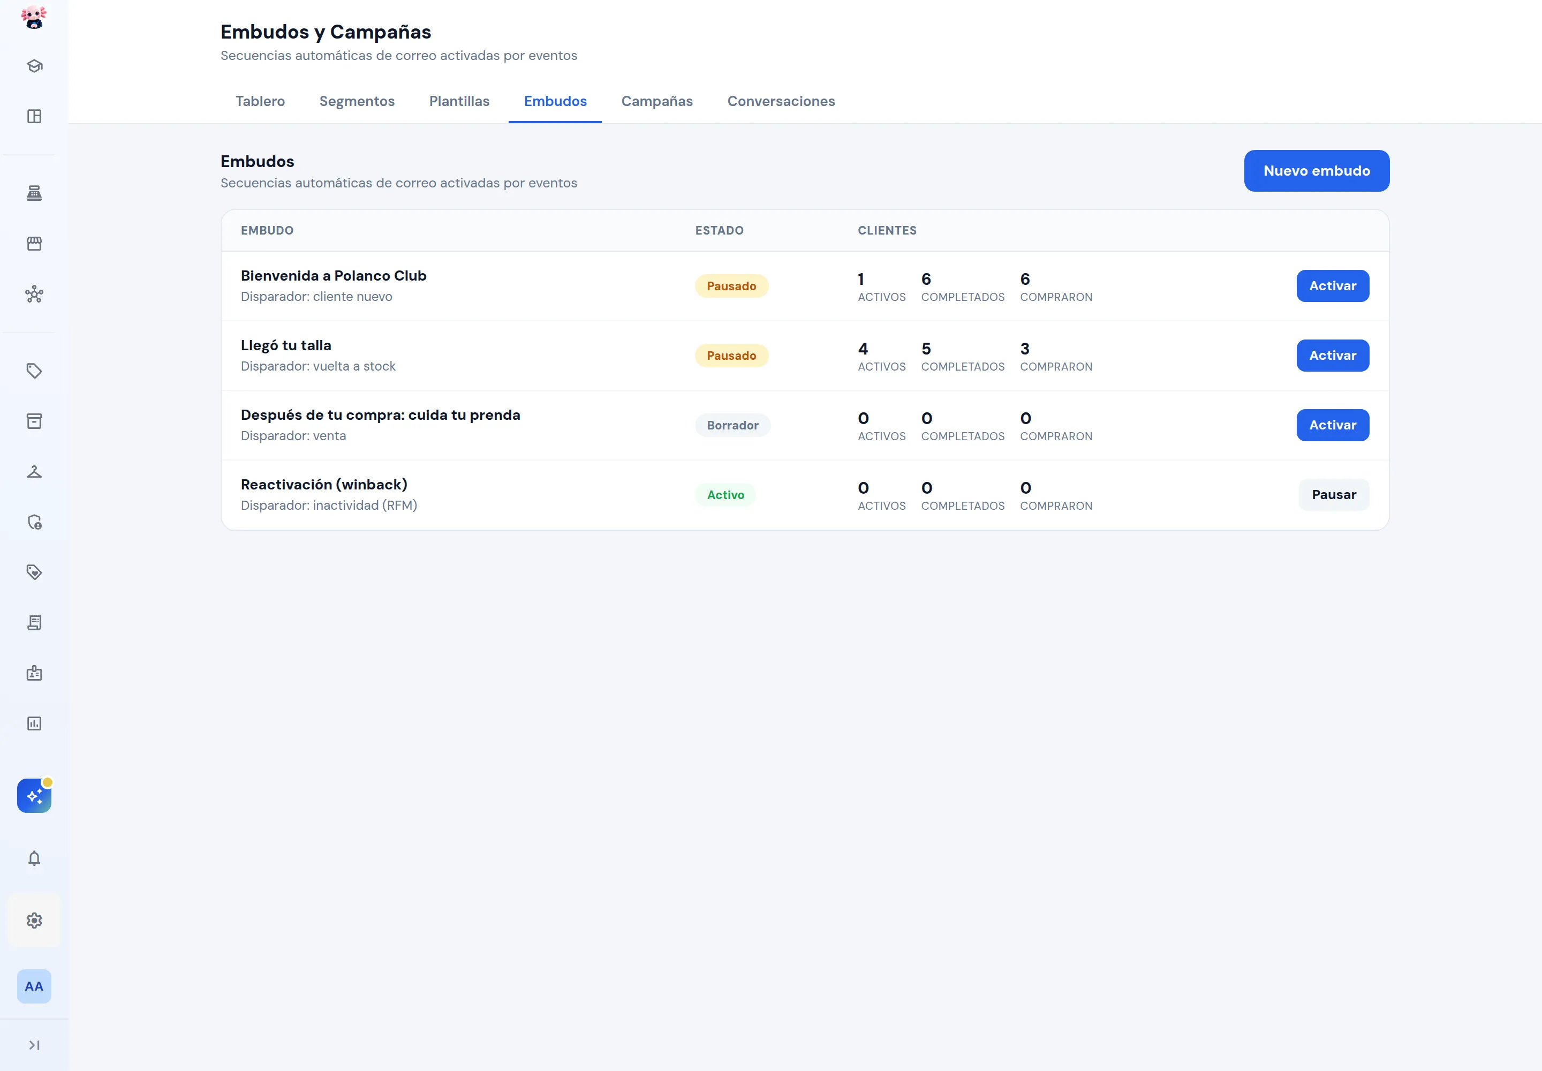Expand the sidebar with the arrow icon

(x=34, y=1045)
